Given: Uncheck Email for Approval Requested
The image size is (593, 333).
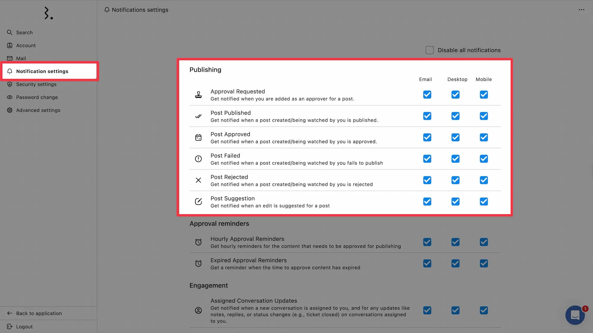Looking at the screenshot, I should pos(427,95).
